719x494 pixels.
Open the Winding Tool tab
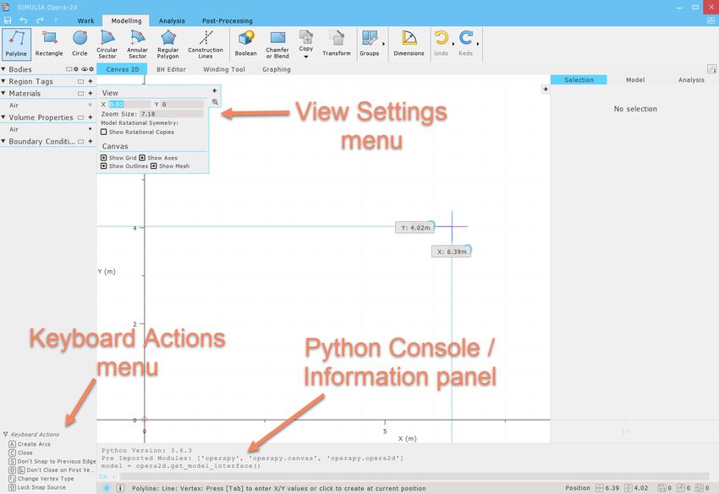(x=224, y=69)
